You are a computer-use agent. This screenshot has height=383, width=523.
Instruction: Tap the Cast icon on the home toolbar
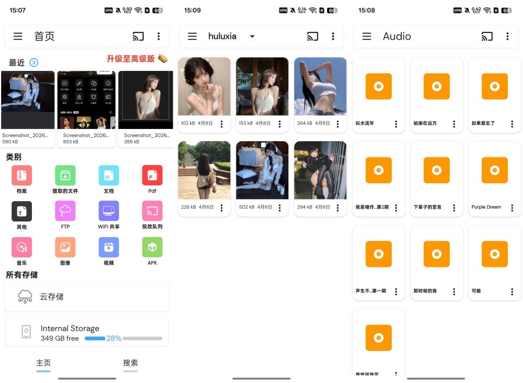coord(138,36)
